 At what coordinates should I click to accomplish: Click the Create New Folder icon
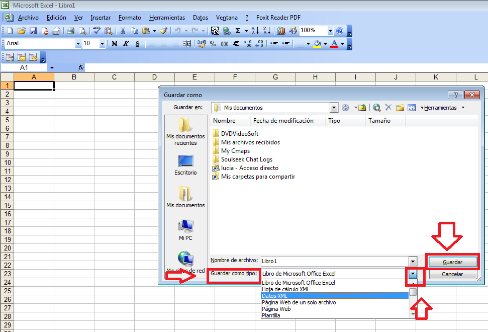400,108
